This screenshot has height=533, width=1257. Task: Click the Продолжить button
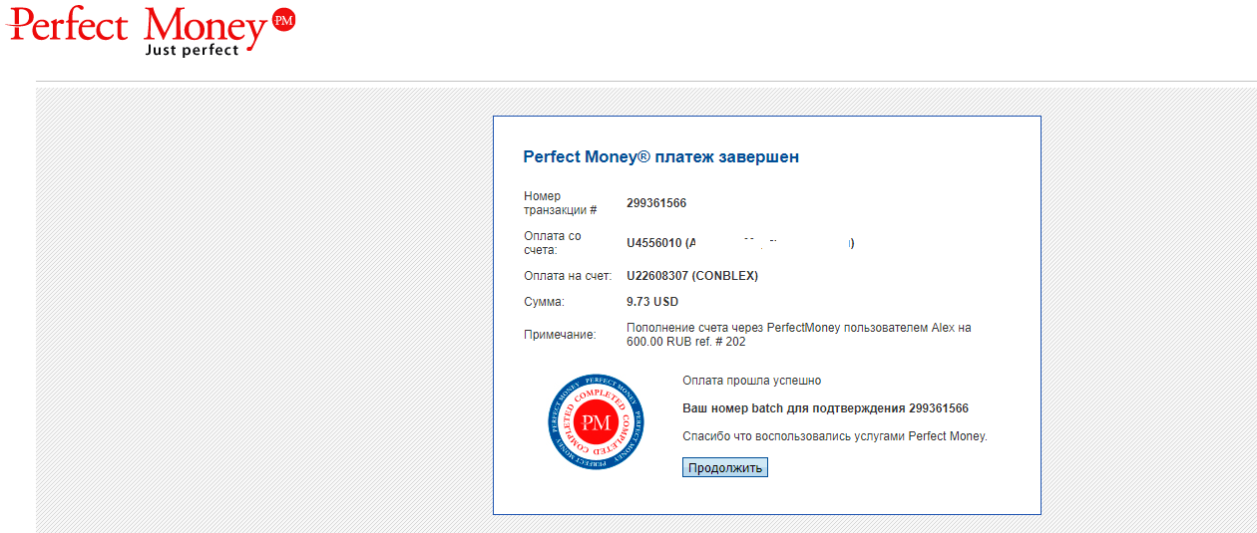point(725,467)
